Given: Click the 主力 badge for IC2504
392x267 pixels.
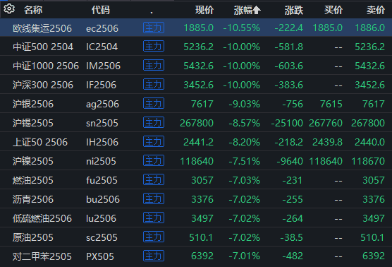Looking at the screenshot, I should coord(154,47).
